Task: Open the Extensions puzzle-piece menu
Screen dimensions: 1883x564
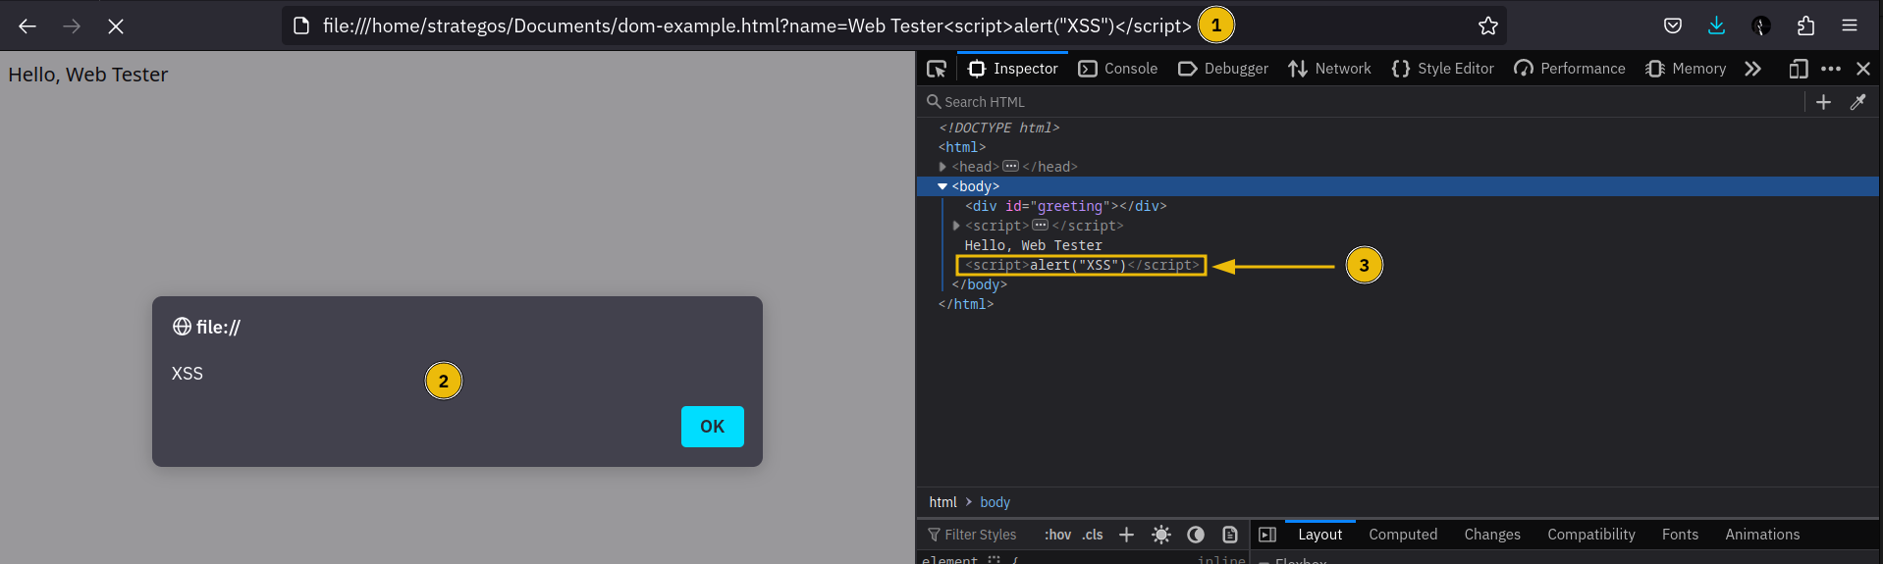Action: [x=1805, y=26]
